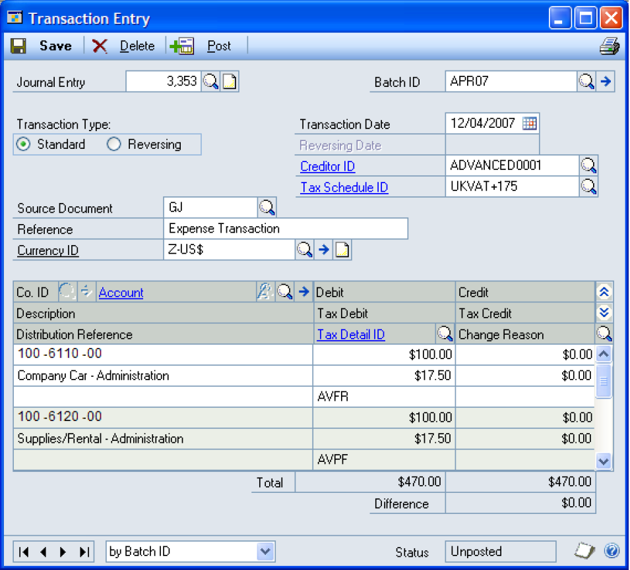Open the Currency ID lookup magnifier

304,250
